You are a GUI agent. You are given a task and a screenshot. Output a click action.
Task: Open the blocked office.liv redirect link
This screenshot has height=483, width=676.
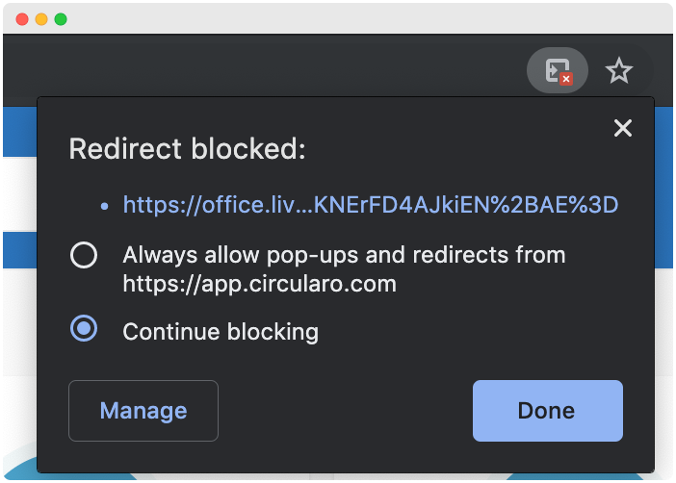tap(370, 205)
